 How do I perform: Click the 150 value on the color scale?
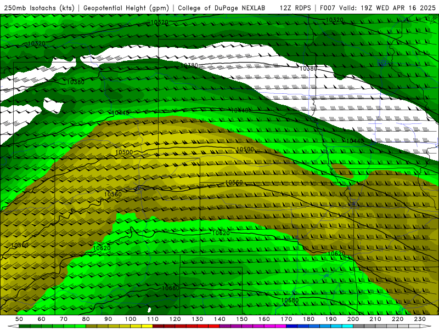click(242, 319)
